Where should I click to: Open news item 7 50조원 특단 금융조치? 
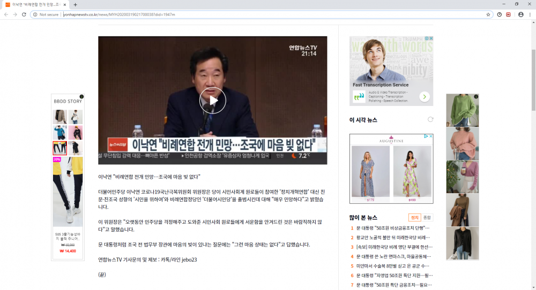(x=394, y=285)
